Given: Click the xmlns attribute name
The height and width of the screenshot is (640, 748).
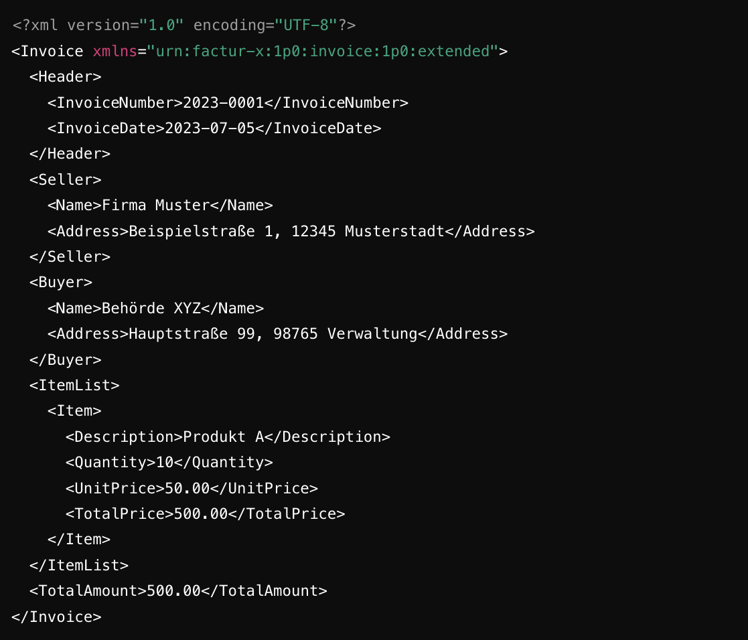Looking at the screenshot, I should point(115,52).
